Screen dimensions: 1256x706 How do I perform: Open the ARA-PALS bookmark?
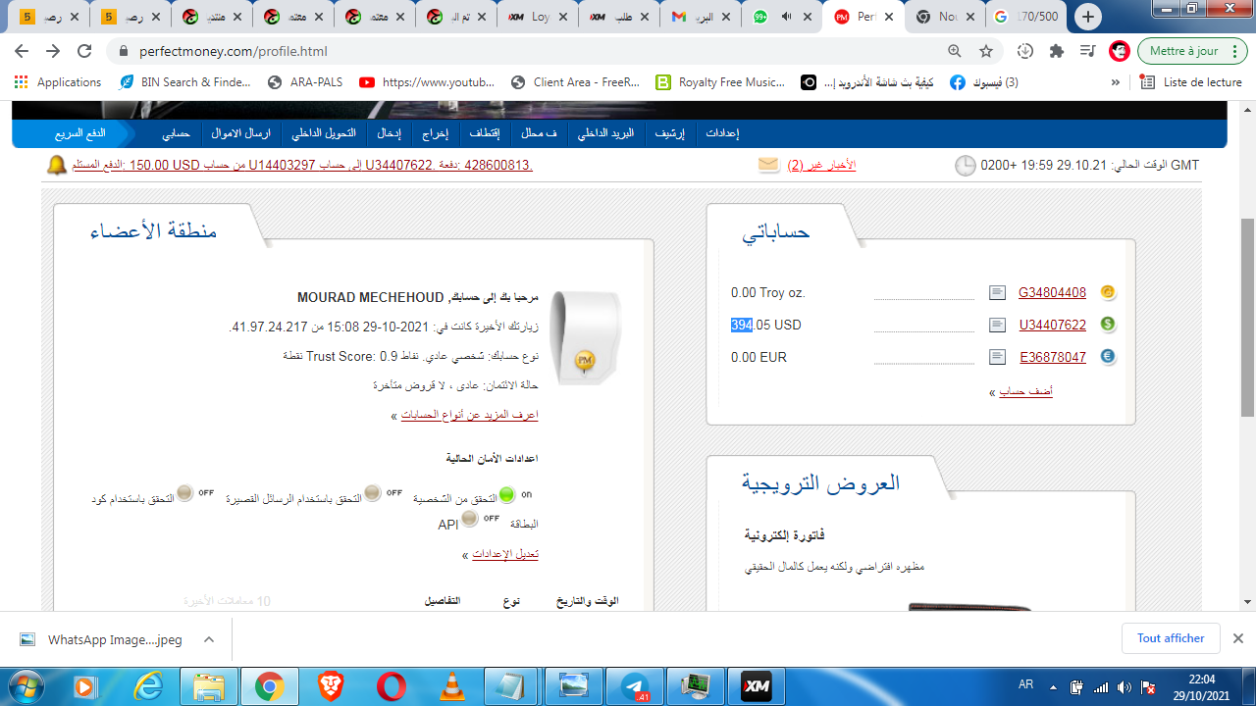(x=305, y=82)
